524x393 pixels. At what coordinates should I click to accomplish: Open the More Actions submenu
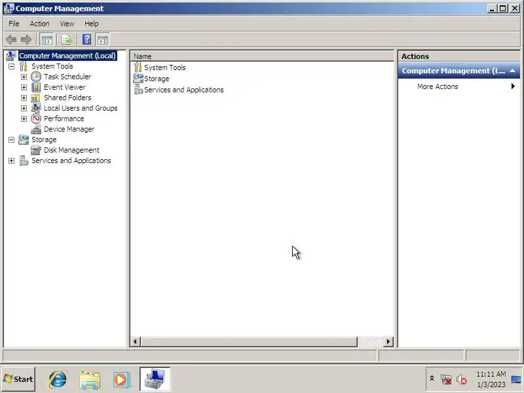coord(459,86)
